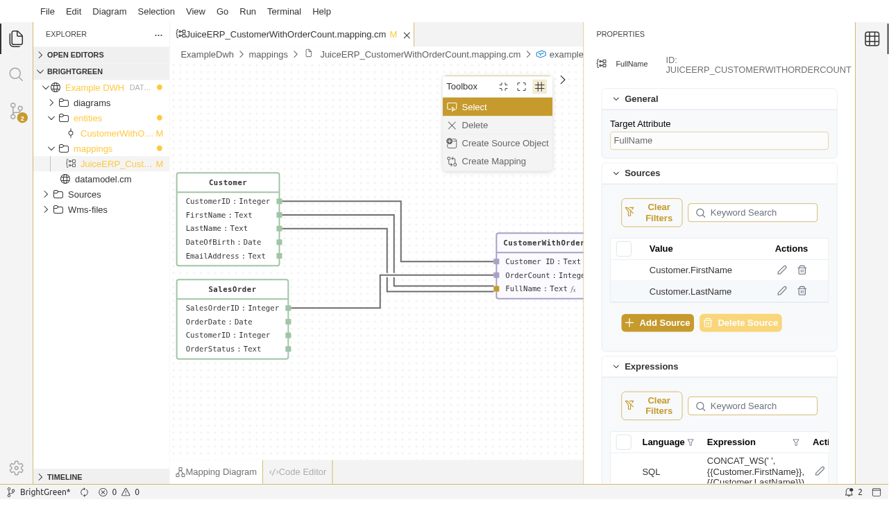The width and height of the screenshot is (889, 520).
Task: Click the Add Source button
Action: point(657,323)
